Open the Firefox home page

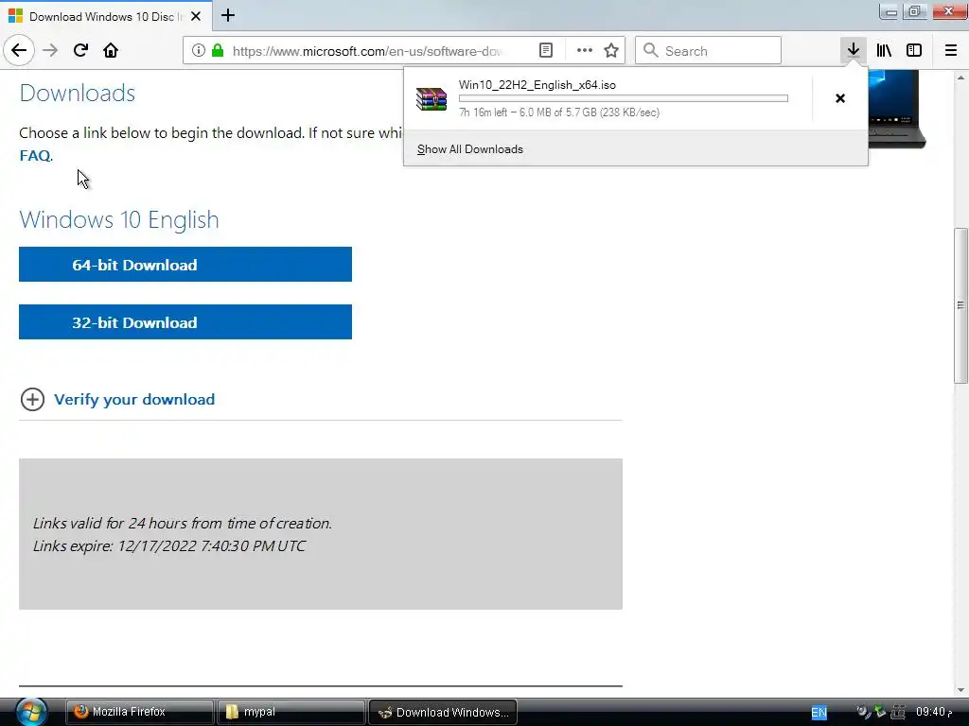(x=111, y=51)
